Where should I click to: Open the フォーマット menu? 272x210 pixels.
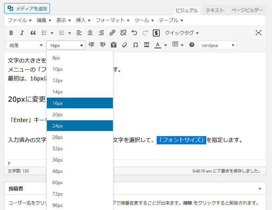[x=113, y=20]
